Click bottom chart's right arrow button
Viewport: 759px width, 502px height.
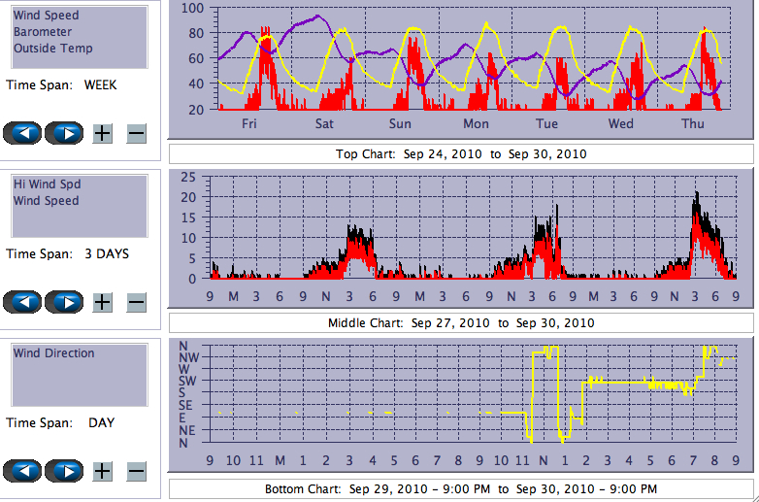[65, 471]
